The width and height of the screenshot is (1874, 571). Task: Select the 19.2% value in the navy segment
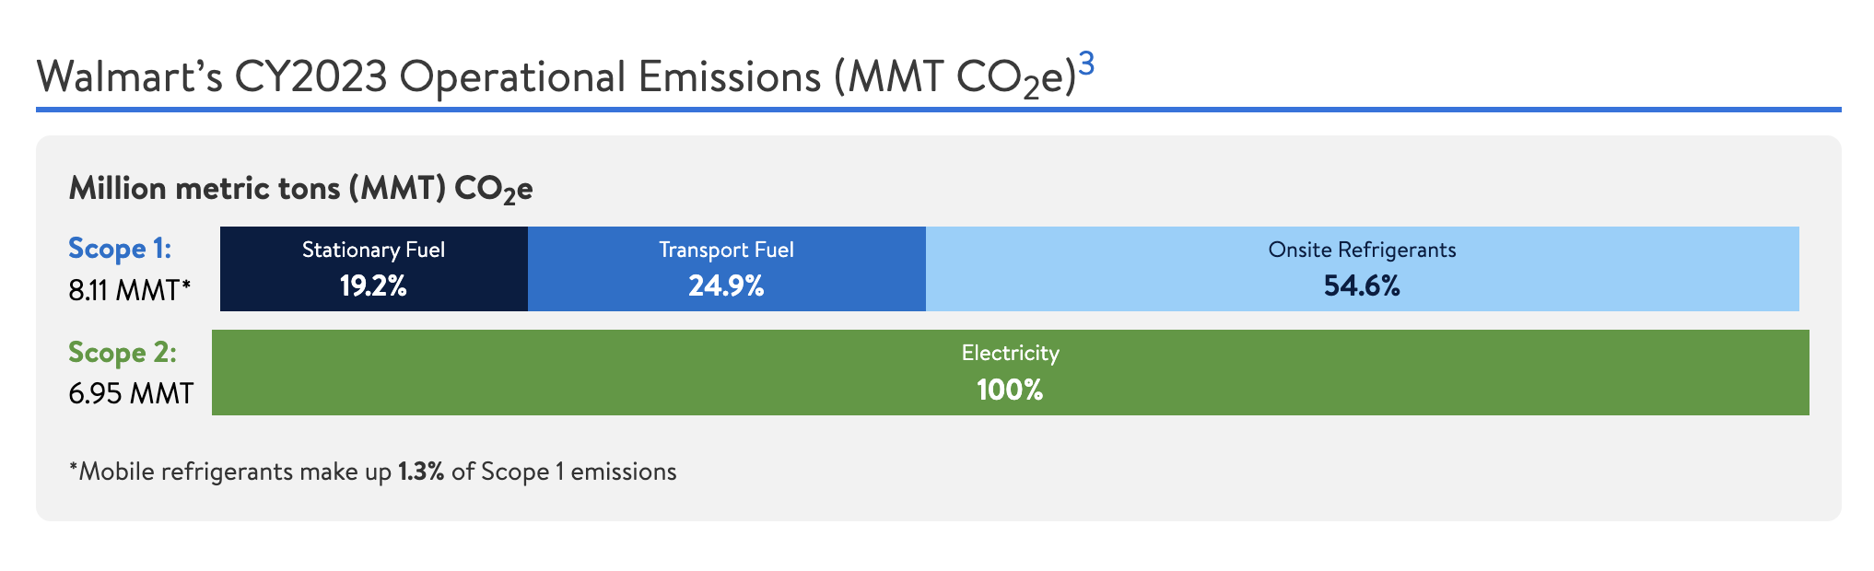tap(373, 286)
